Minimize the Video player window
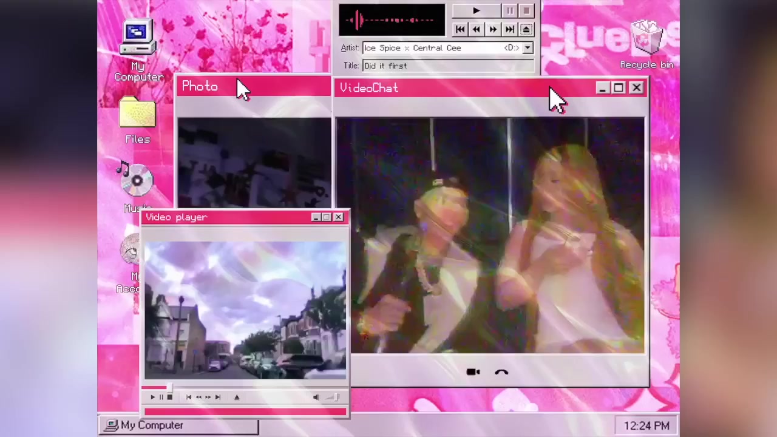Viewport: 777px width, 437px height. click(x=316, y=217)
